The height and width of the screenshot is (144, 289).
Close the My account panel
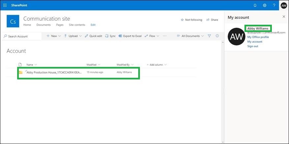point(284,17)
